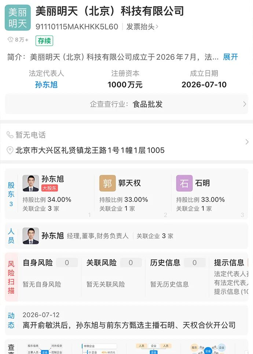Image resolution: width=253 pixels, height=354 pixels.
Task: Open 孙东旭's photo in personnel section
Action: click(31, 236)
